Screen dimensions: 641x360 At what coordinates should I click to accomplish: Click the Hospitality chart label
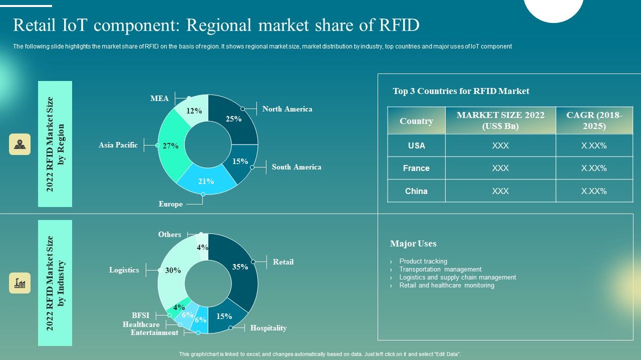tap(268, 328)
